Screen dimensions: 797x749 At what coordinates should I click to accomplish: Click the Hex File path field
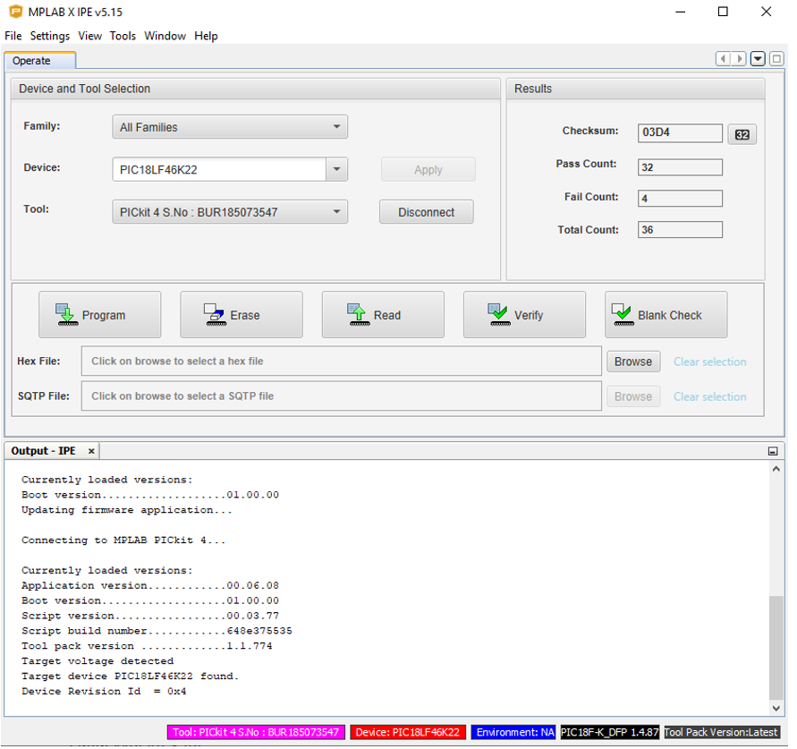[x=342, y=361]
